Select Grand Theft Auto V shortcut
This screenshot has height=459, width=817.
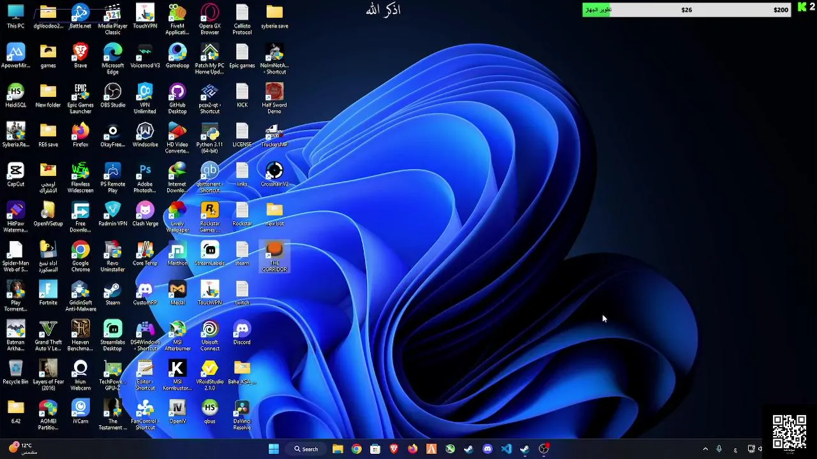click(48, 336)
